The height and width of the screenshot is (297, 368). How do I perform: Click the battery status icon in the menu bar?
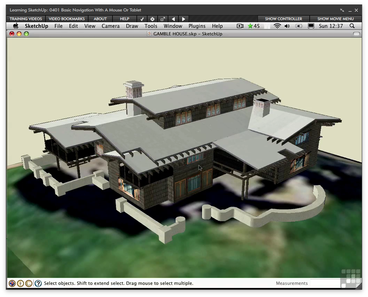pyautogui.click(x=299, y=26)
